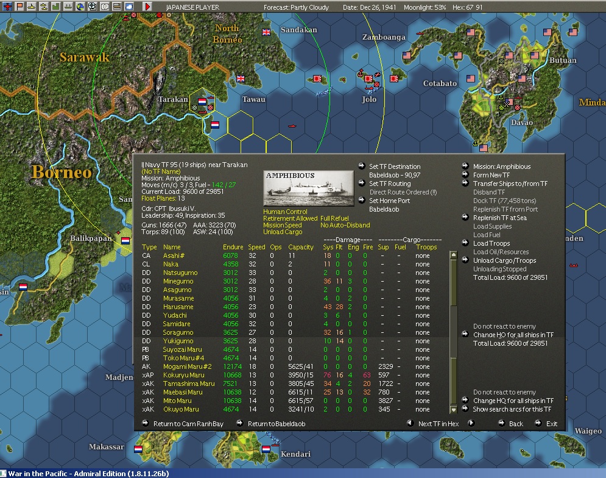Click the British flag at Sandakan
Screen dimensions: 606x478
click(266, 32)
